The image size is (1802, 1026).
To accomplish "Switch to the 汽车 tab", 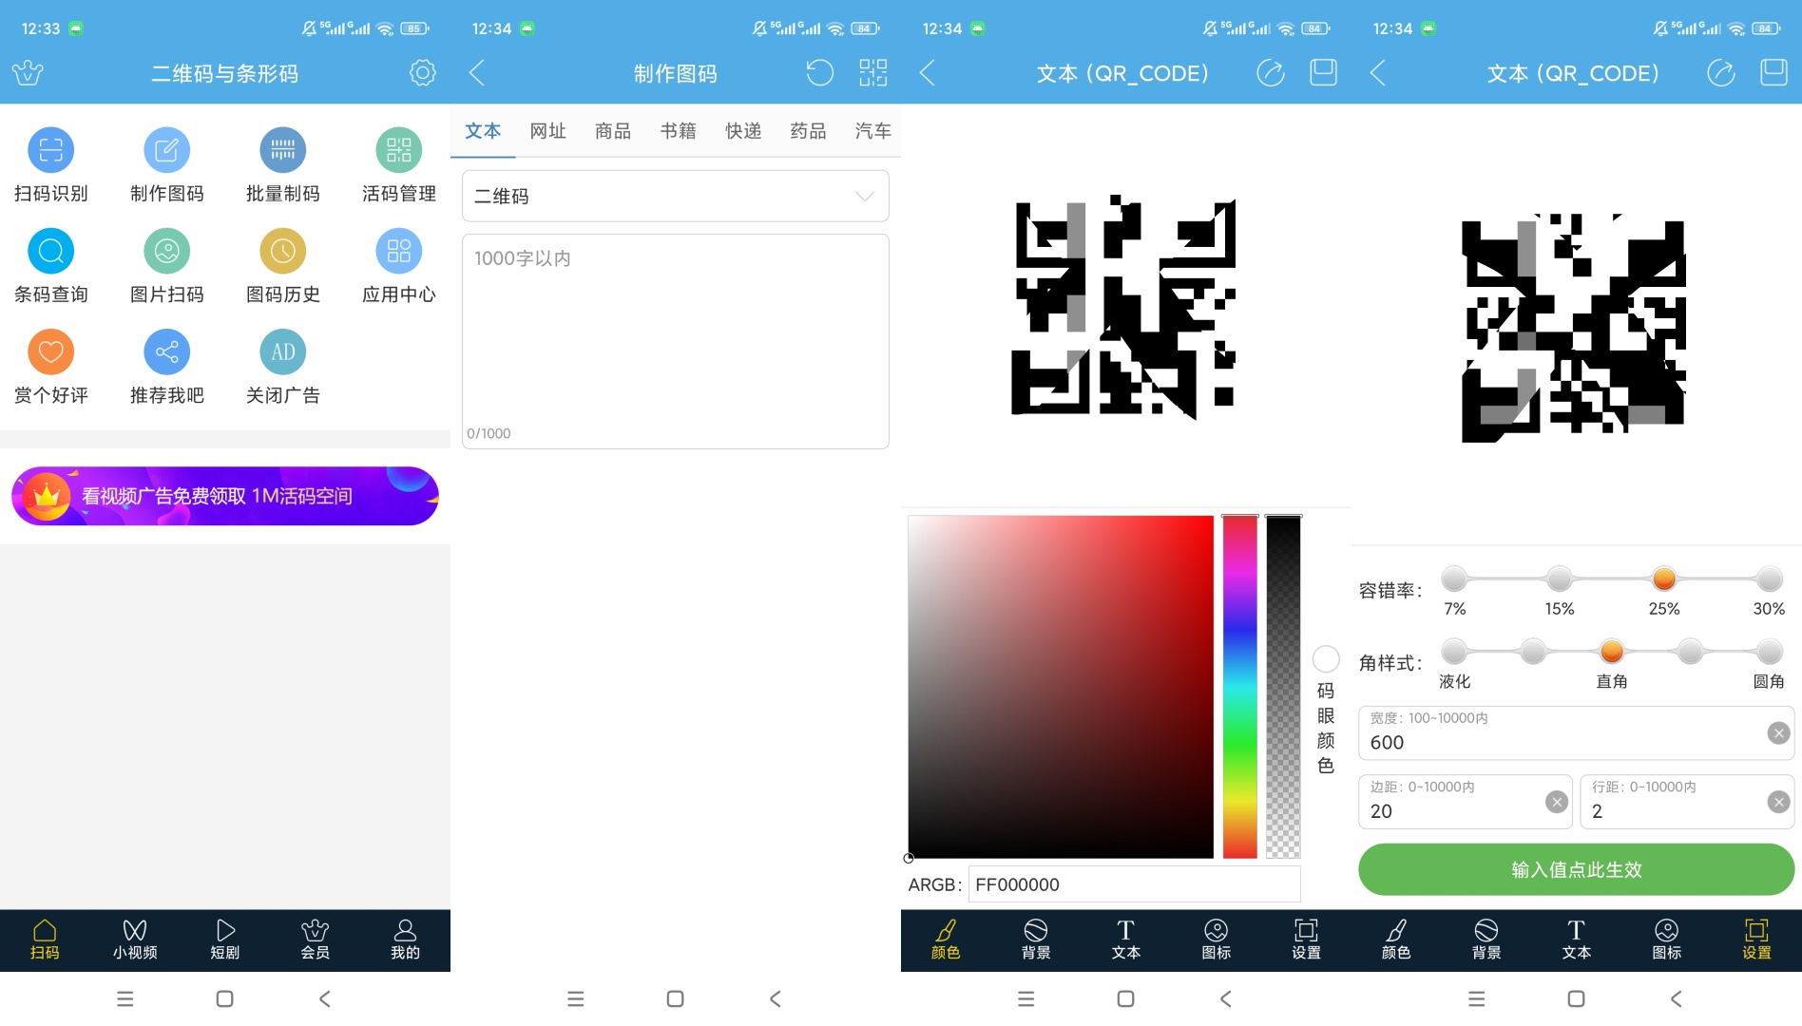I will point(872,131).
